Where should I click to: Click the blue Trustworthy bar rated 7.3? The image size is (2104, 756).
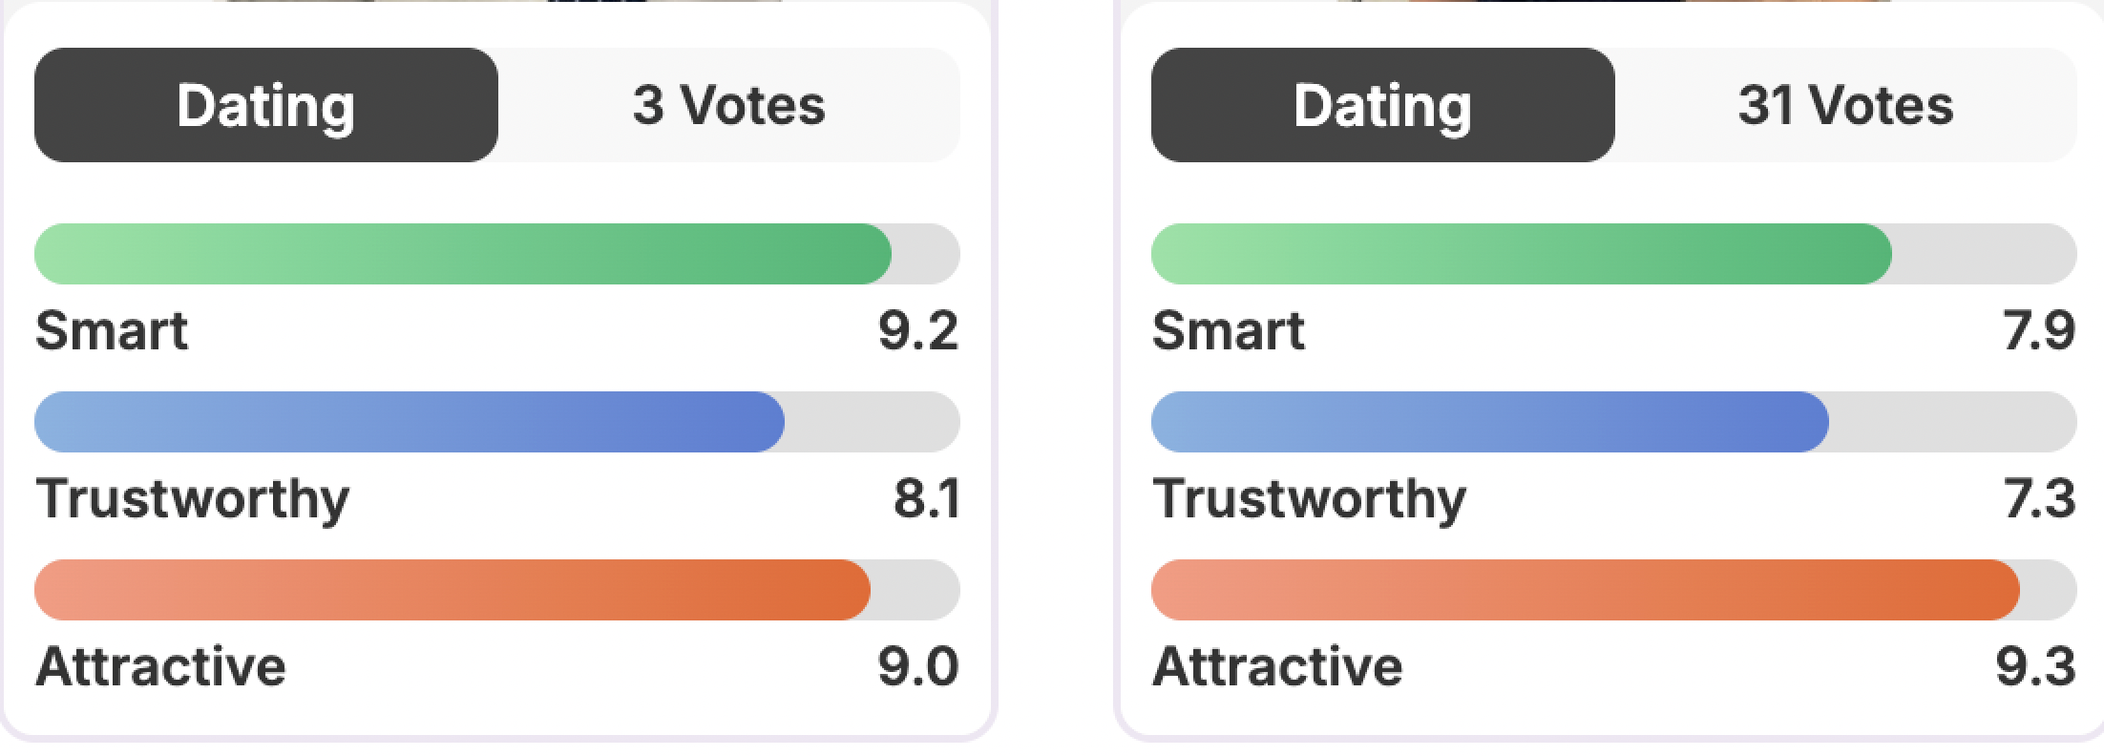click(1489, 422)
